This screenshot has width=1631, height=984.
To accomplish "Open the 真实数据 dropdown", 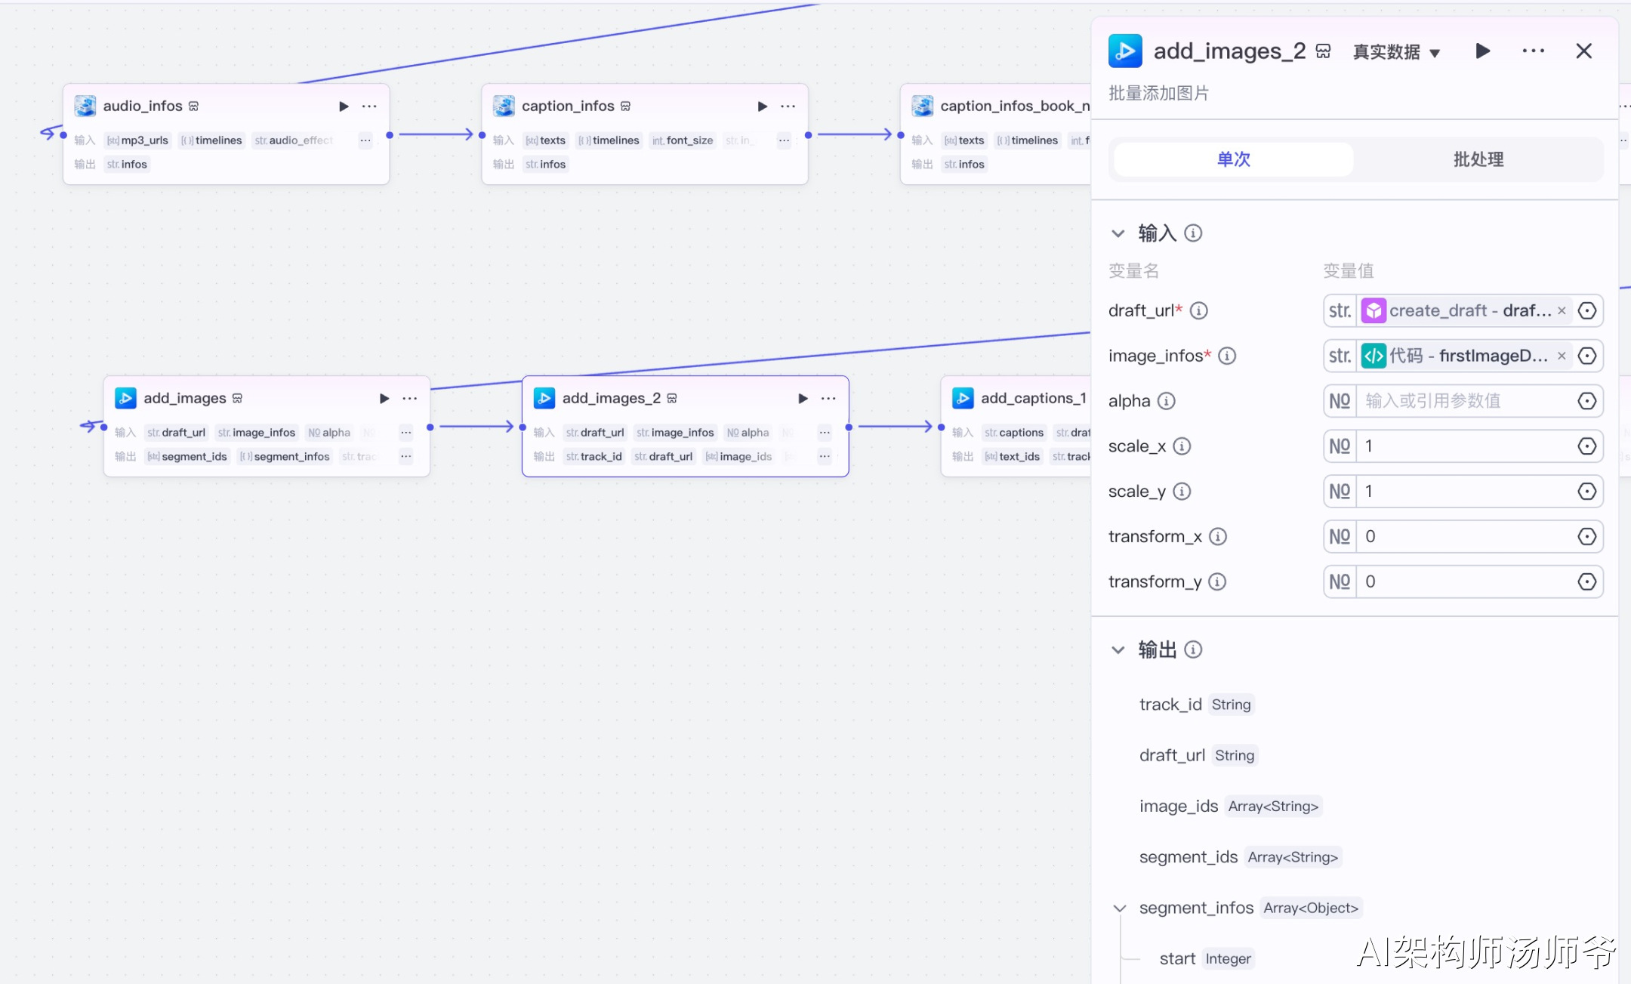I will pos(1396,51).
